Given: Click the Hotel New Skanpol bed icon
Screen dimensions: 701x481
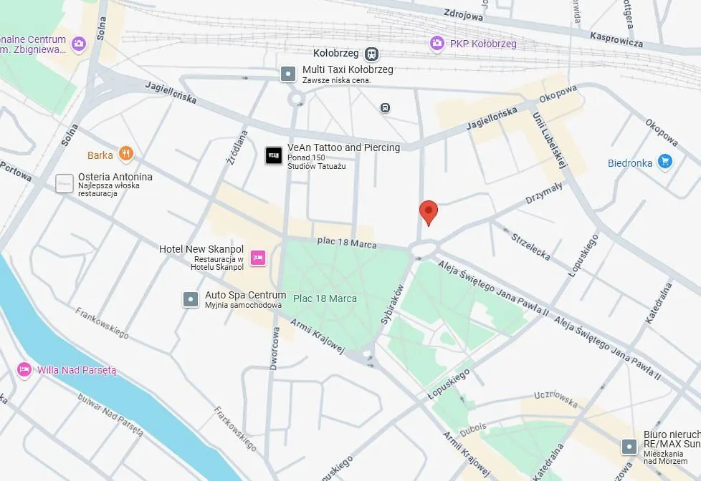Looking at the screenshot, I should point(258,258).
